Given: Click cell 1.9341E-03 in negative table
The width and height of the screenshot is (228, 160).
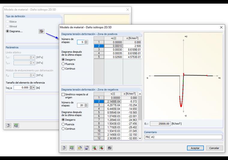Looking at the screenshot, I should coord(112,131).
